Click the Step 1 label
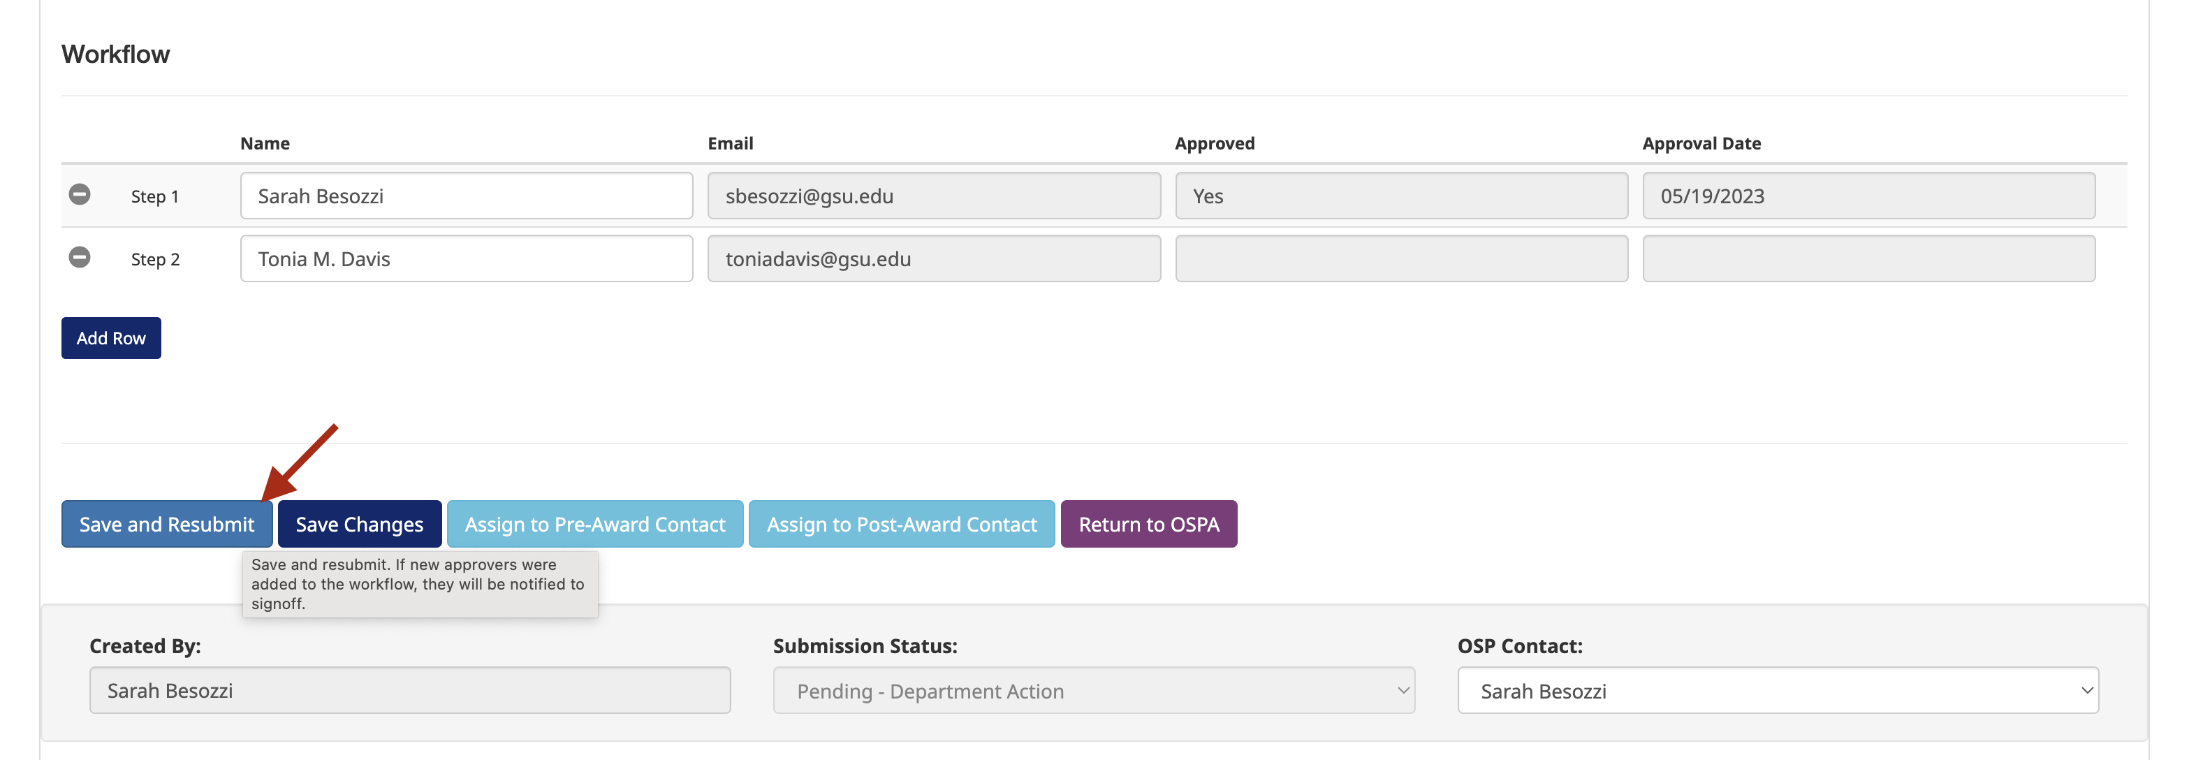Image resolution: width=2189 pixels, height=760 pixels. pos(154,196)
